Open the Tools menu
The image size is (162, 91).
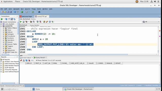coord(39,9)
